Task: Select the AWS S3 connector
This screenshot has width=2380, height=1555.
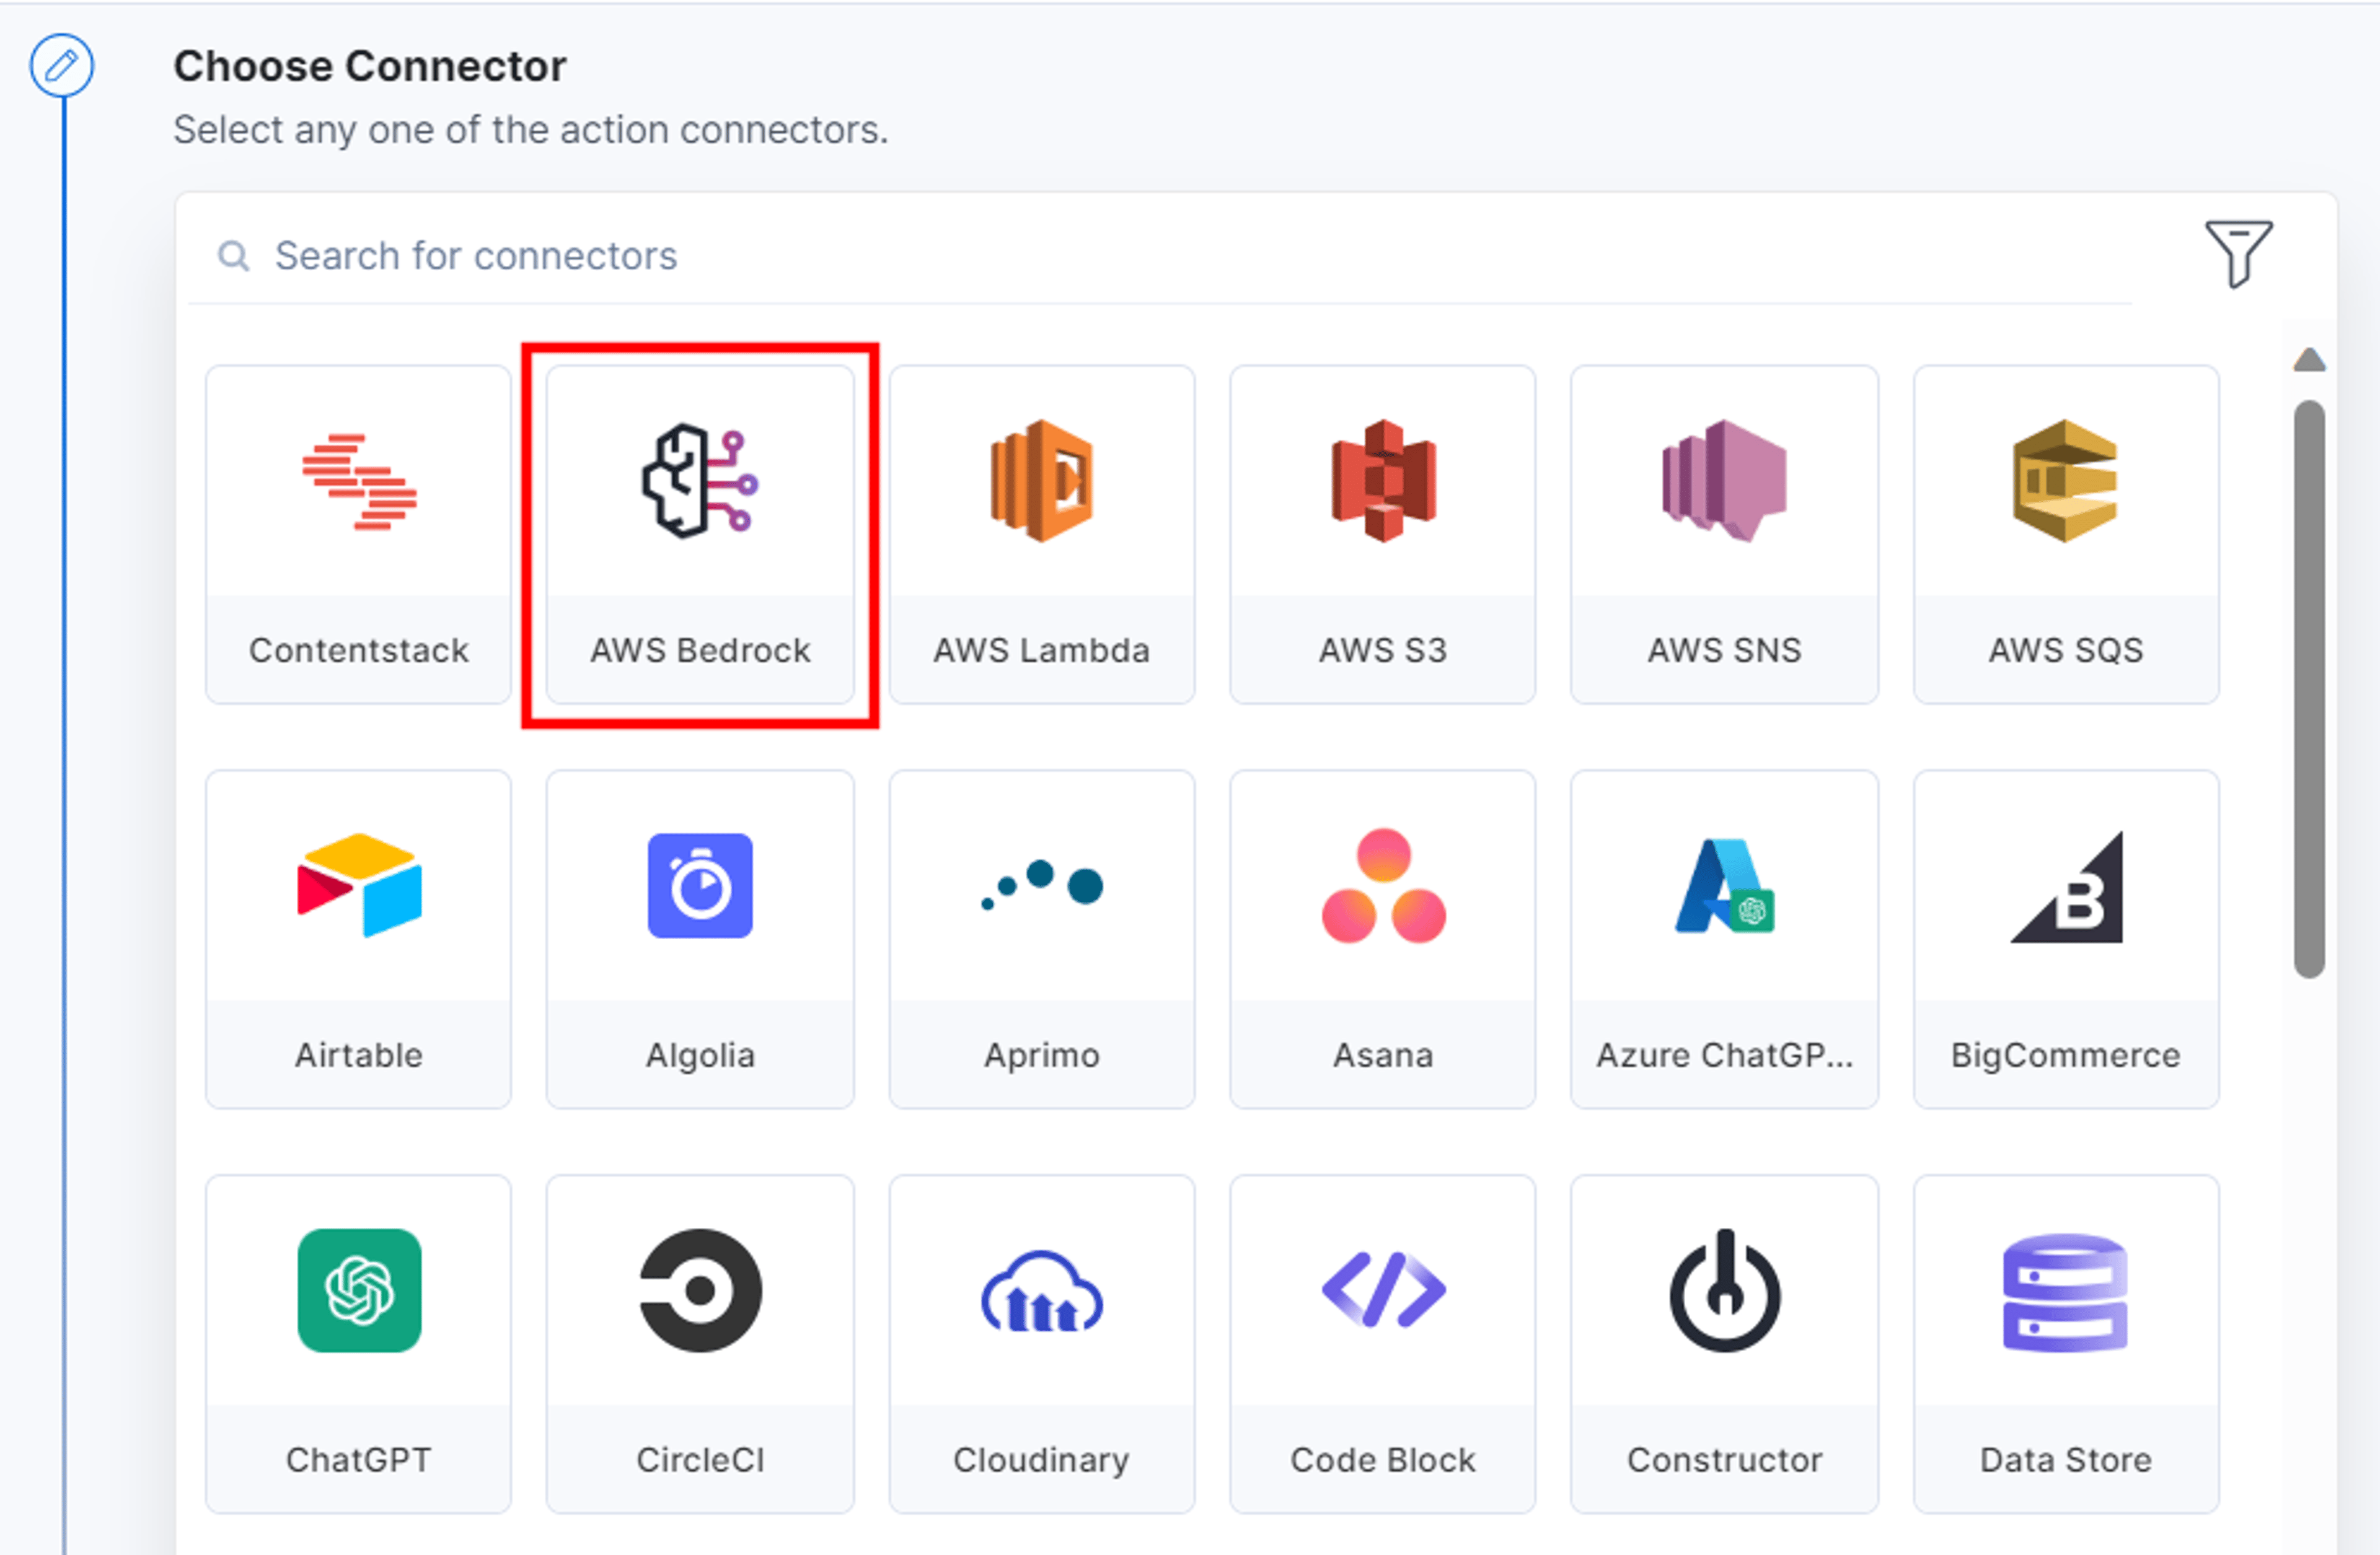Action: (x=1383, y=535)
